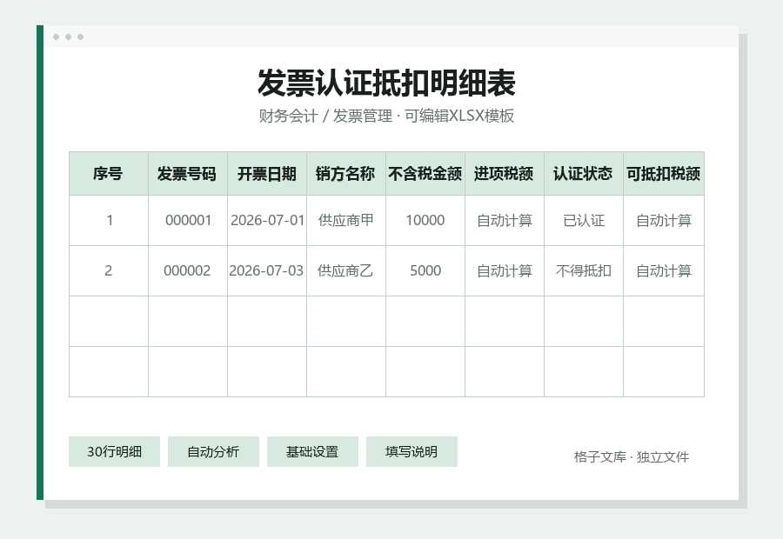This screenshot has width=783, height=539.
Task: Click invoice number cell 000002
Action: tap(188, 271)
